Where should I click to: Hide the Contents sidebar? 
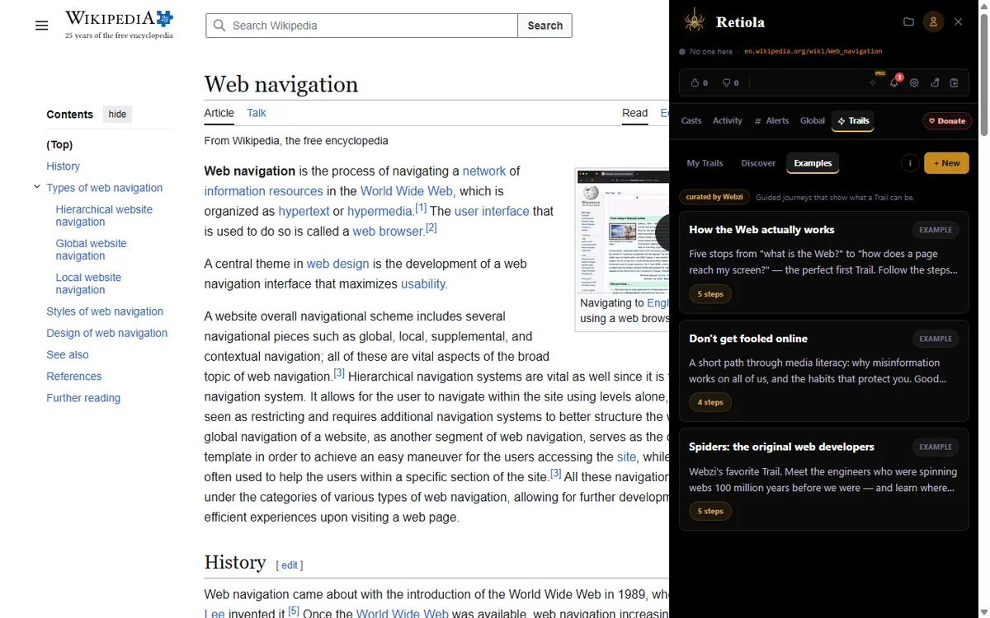click(x=117, y=115)
